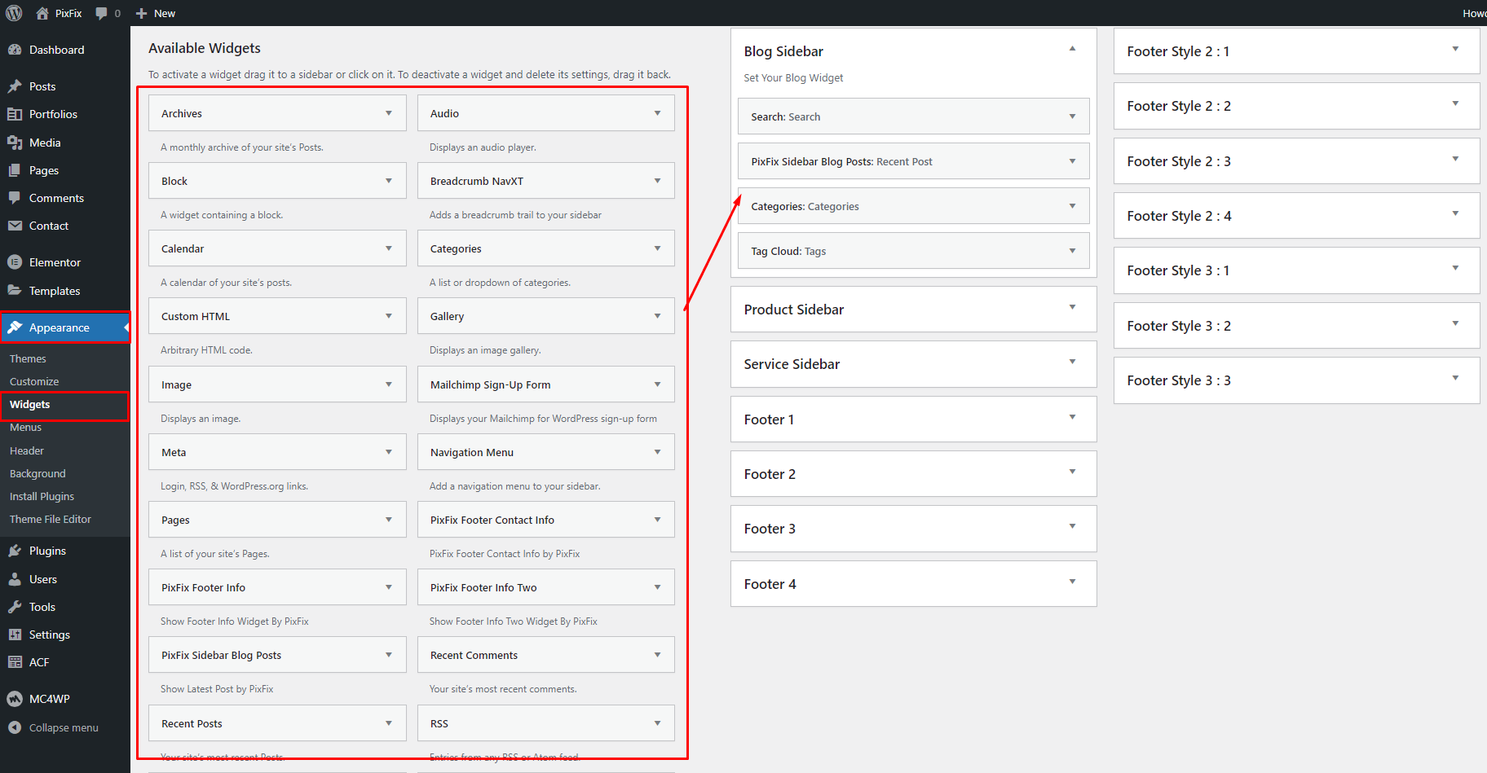Open the Customize submenu item
Image resolution: width=1487 pixels, height=773 pixels.
(x=34, y=381)
